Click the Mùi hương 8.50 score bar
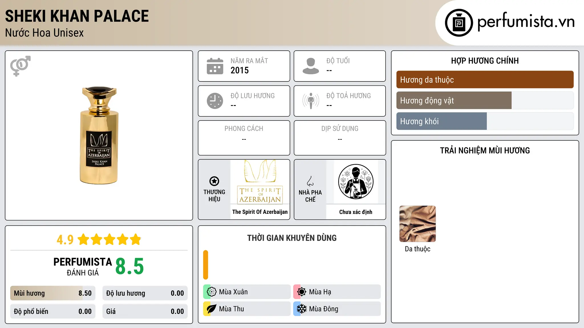This screenshot has width=584, height=328. pos(53,293)
